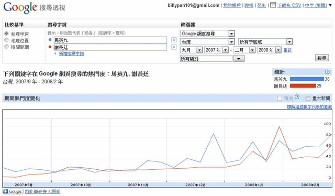Remove the 馬英九 search term with its X icon
Image resolution: width=335 pixels, height=196 pixels.
174,40
